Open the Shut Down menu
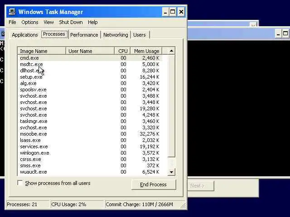This screenshot has height=217, width=290. 71,22
